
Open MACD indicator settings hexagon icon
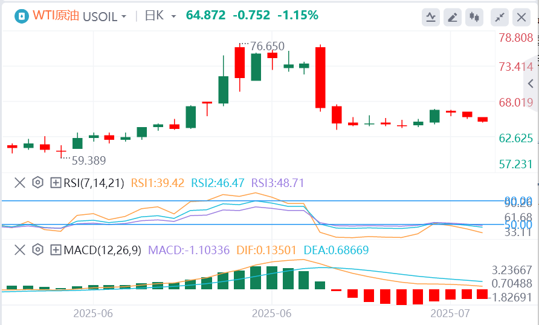click(37, 250)
